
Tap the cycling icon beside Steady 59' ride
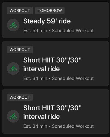click(x=13, y=25)
